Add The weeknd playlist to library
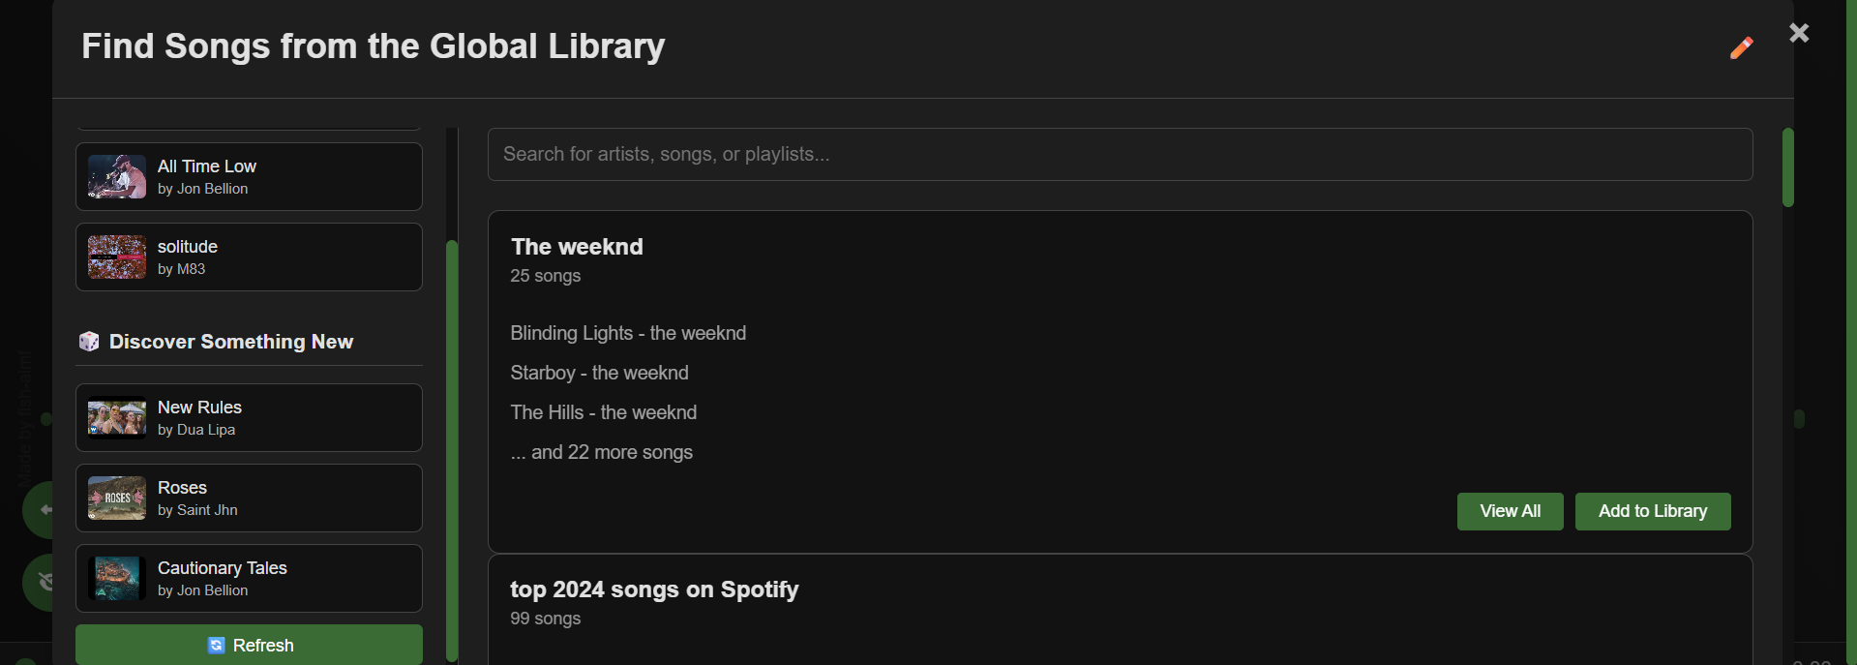 point(1652,511)
